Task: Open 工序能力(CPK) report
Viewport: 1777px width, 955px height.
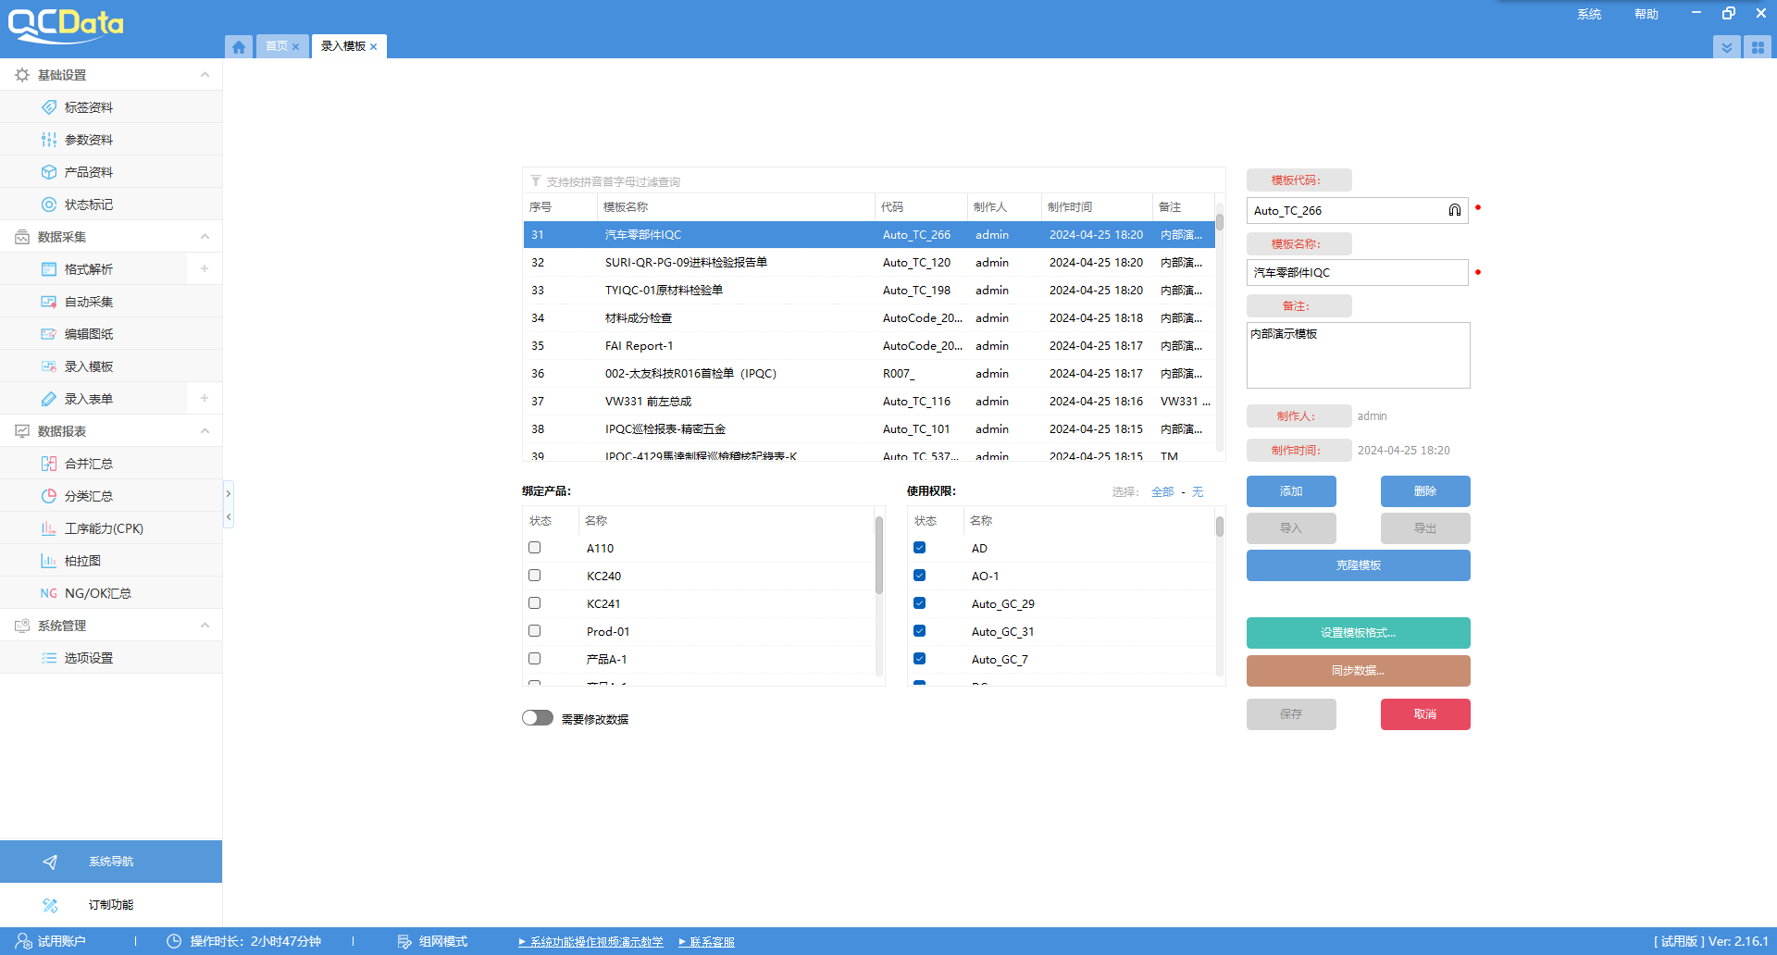Action: click(104, 528)
